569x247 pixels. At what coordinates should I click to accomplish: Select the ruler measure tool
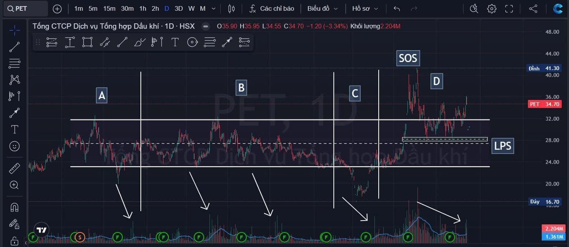point(15,168)
